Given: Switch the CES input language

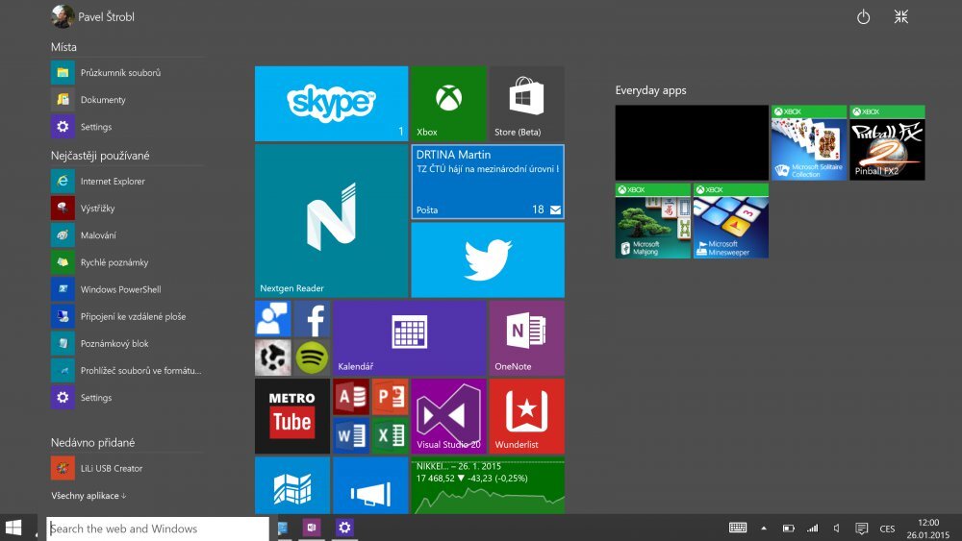Looking at the screenshot, I should (x=887, y=529).
